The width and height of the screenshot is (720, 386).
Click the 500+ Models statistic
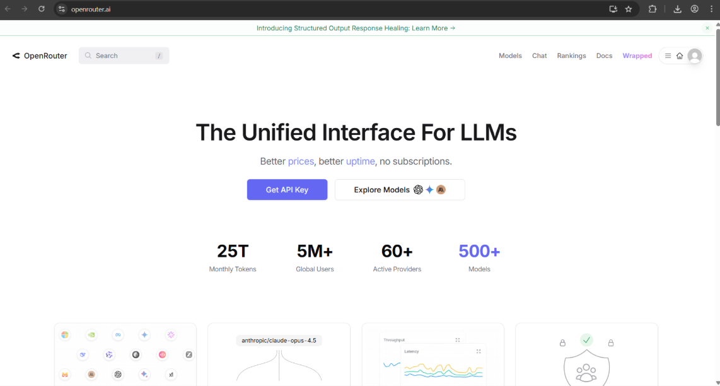pos(479,257)
